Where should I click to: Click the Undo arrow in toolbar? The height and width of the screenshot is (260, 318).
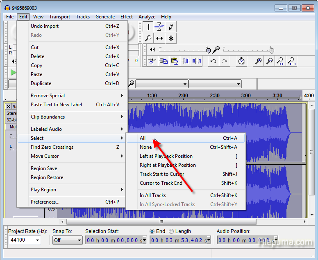213,61
